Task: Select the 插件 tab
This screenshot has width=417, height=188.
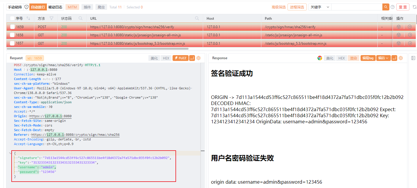Action: point(87,7)
